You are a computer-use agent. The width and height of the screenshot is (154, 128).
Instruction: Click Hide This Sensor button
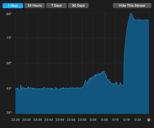click(x=132, y=6)
